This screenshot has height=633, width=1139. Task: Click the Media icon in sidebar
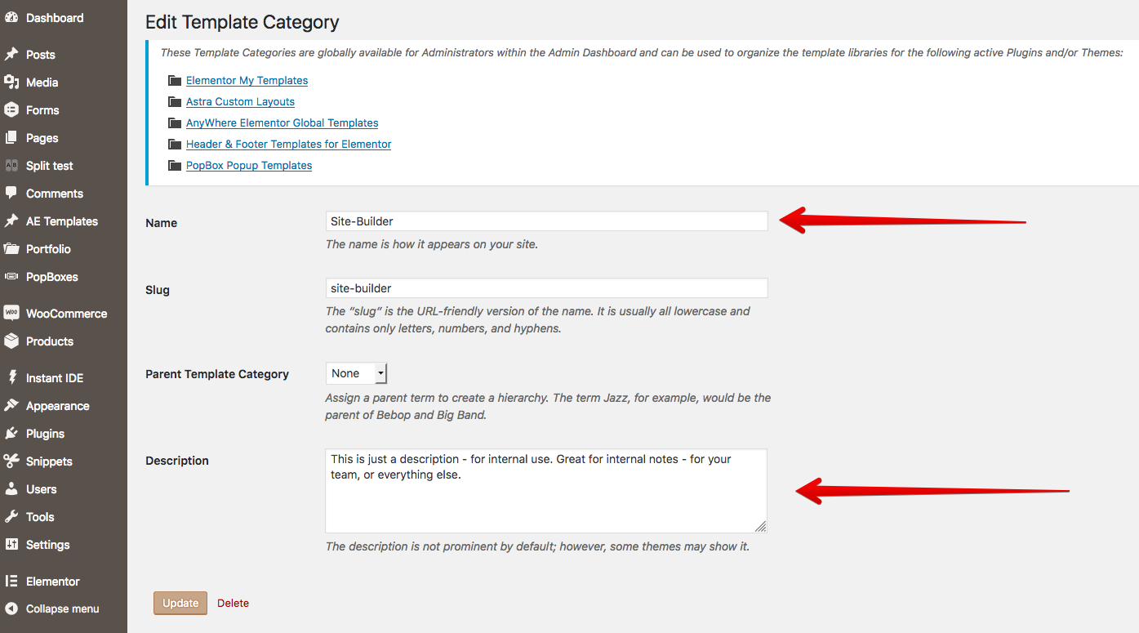11,82
